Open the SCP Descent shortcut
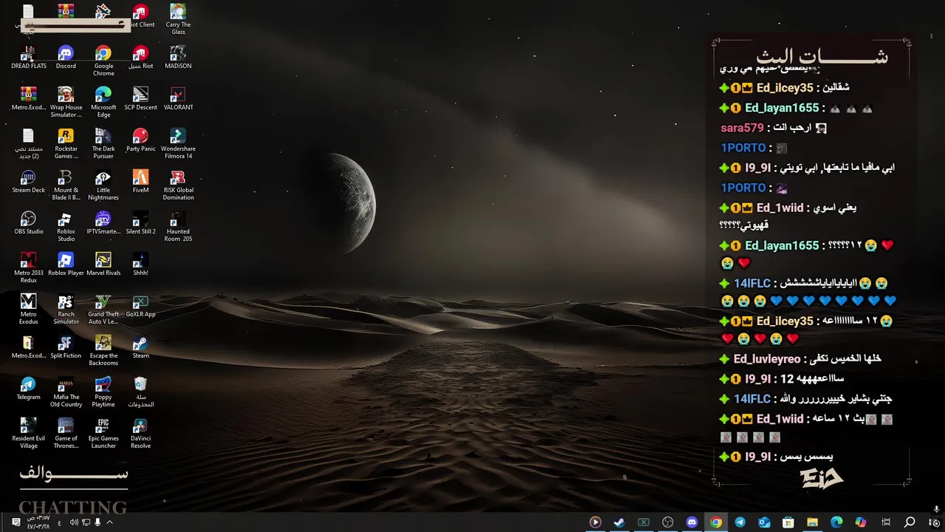This screenshot has height=532, width=945. point(140,99)
